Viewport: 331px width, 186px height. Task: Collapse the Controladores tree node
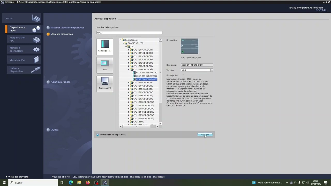tap(121, 40)
